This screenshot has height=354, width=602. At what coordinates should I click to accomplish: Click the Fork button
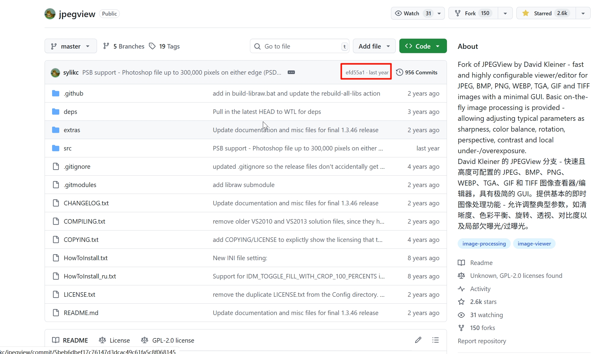coord(470,13)
